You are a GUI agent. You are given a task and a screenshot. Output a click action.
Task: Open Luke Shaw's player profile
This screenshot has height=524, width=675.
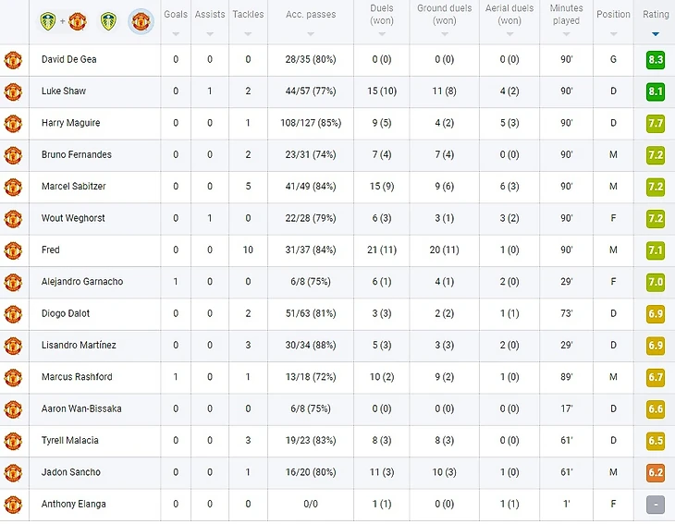[64, 91]
